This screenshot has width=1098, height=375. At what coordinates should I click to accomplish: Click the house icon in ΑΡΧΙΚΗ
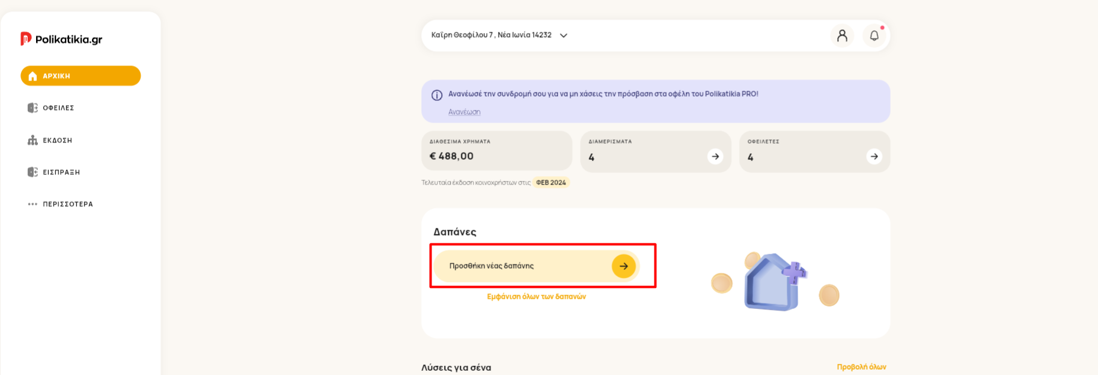coord(32,76)
